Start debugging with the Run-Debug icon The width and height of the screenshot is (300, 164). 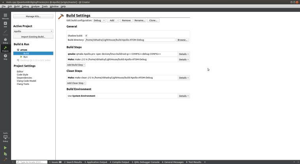coord(5,154)
